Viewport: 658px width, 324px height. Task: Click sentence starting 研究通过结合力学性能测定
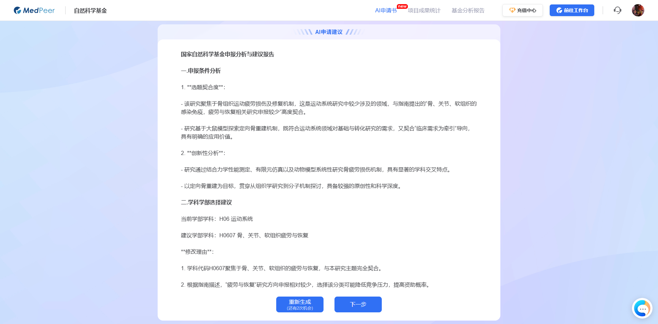tap(317, 169)
